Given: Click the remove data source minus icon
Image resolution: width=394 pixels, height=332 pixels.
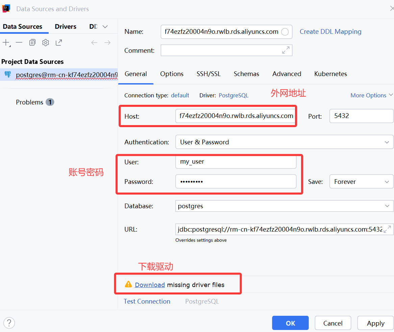Looking at the screenshot, I should (x=19, y=43).
